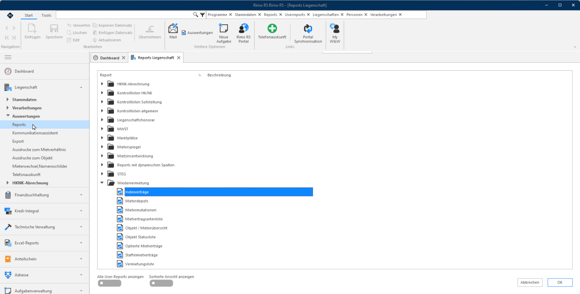Screen dimensions: 580x294
Task: Select the Vermietungsliste report
Action: coord(140,264)
